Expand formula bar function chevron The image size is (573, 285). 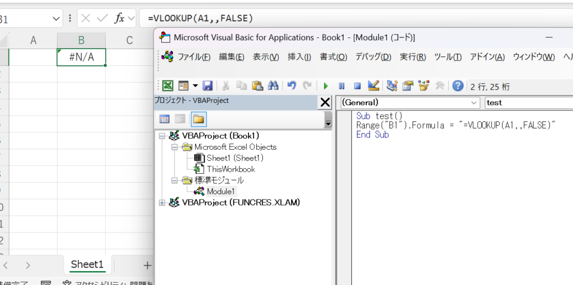click(131, 18)
